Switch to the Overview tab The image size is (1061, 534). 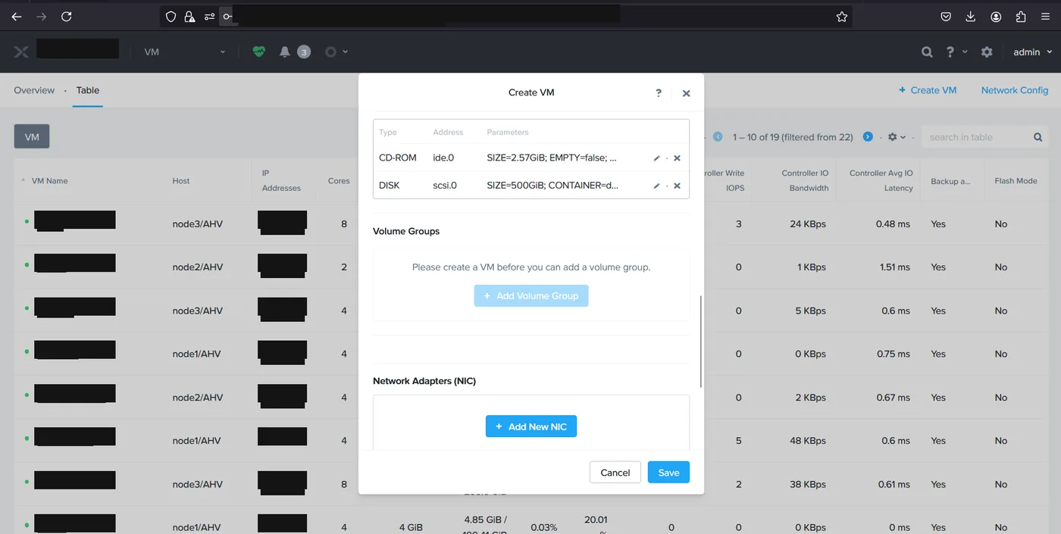[x=34, y=90]
